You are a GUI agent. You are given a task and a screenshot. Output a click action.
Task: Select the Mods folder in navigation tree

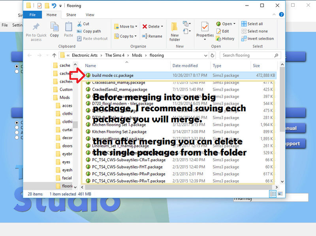62,97
